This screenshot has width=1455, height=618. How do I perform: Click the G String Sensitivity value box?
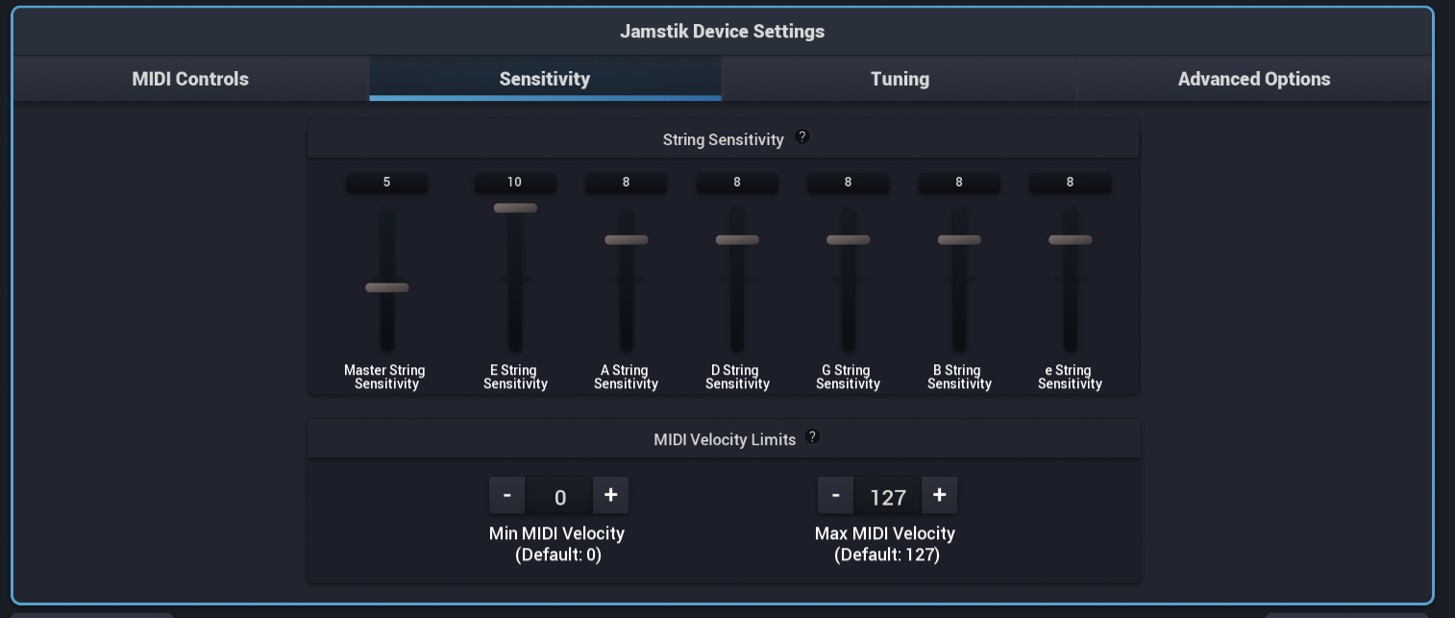click(849, 183)
